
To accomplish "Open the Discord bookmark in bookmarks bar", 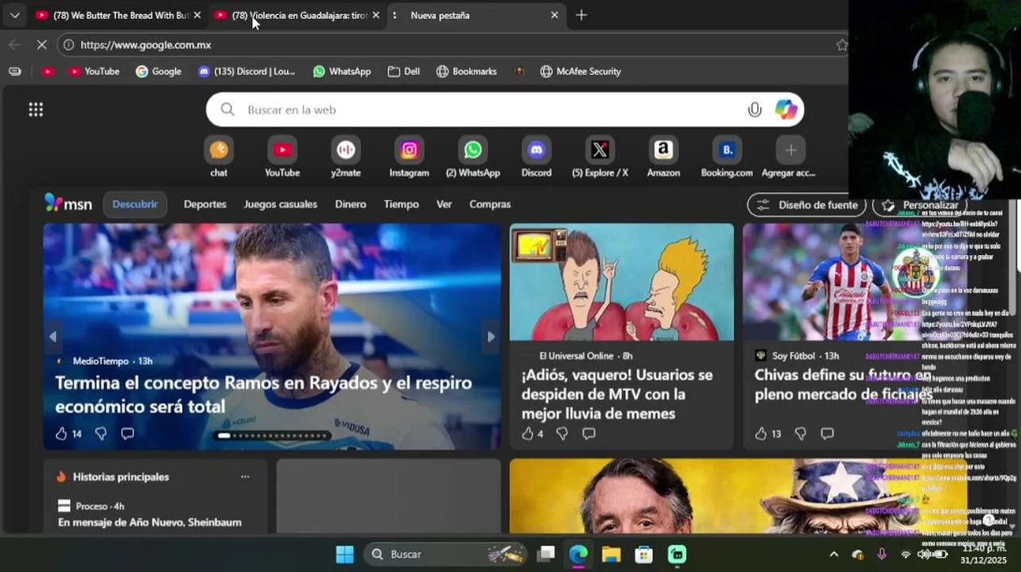I will click(247, 71).
